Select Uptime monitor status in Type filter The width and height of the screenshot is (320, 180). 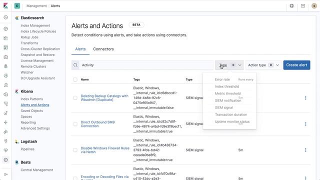click(232, 121)
